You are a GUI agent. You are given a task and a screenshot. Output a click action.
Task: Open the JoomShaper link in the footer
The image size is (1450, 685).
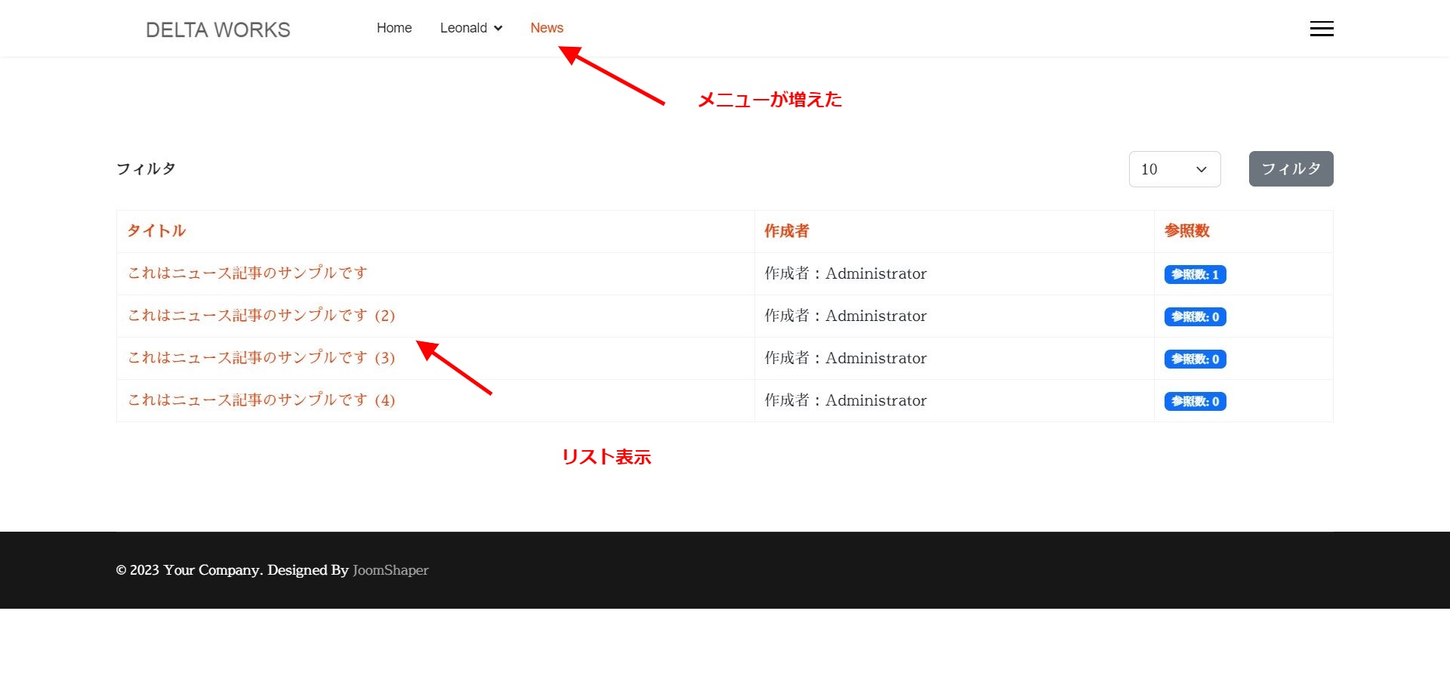(x=390, y=570)
